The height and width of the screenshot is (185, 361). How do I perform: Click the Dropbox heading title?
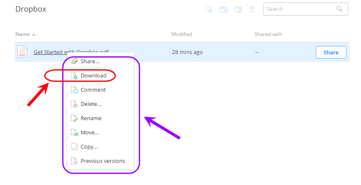[31, 9]
